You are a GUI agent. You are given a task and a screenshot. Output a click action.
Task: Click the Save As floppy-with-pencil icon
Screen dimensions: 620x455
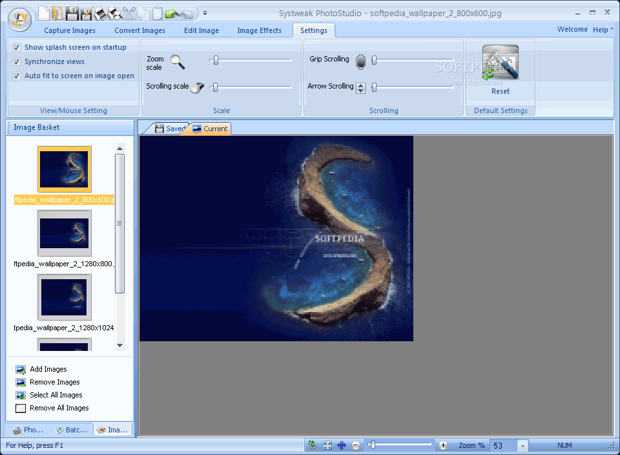click(x=86, y=14)
